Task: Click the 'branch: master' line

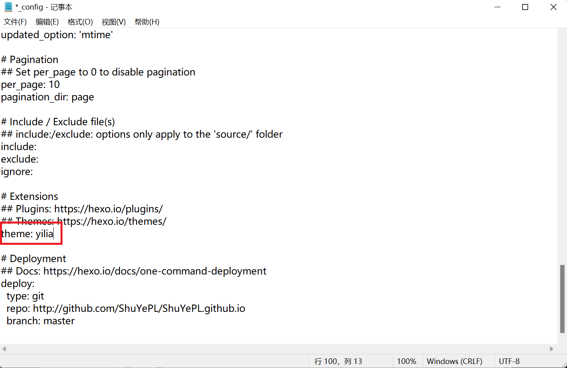Action: [x=40, y=321]
